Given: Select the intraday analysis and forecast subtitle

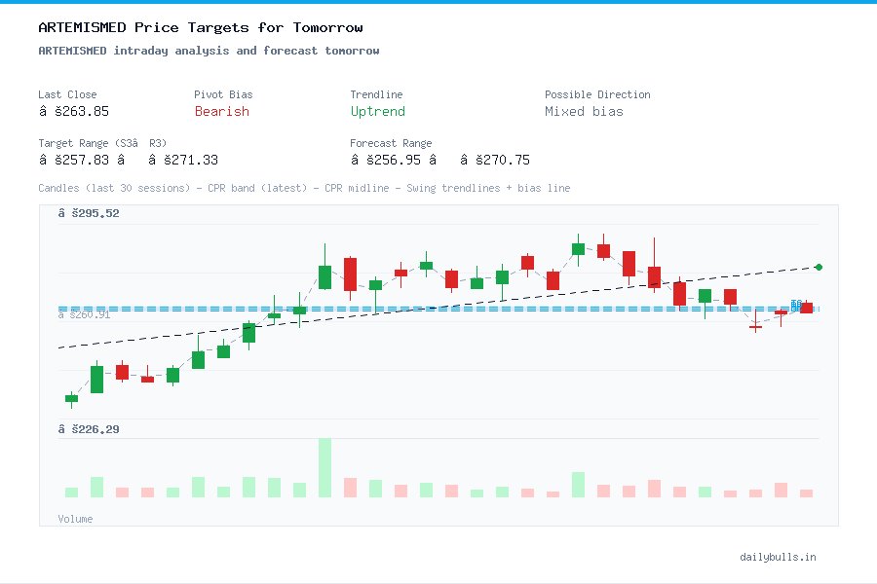Looking at the screenshot, I should (x=209, y=51).
